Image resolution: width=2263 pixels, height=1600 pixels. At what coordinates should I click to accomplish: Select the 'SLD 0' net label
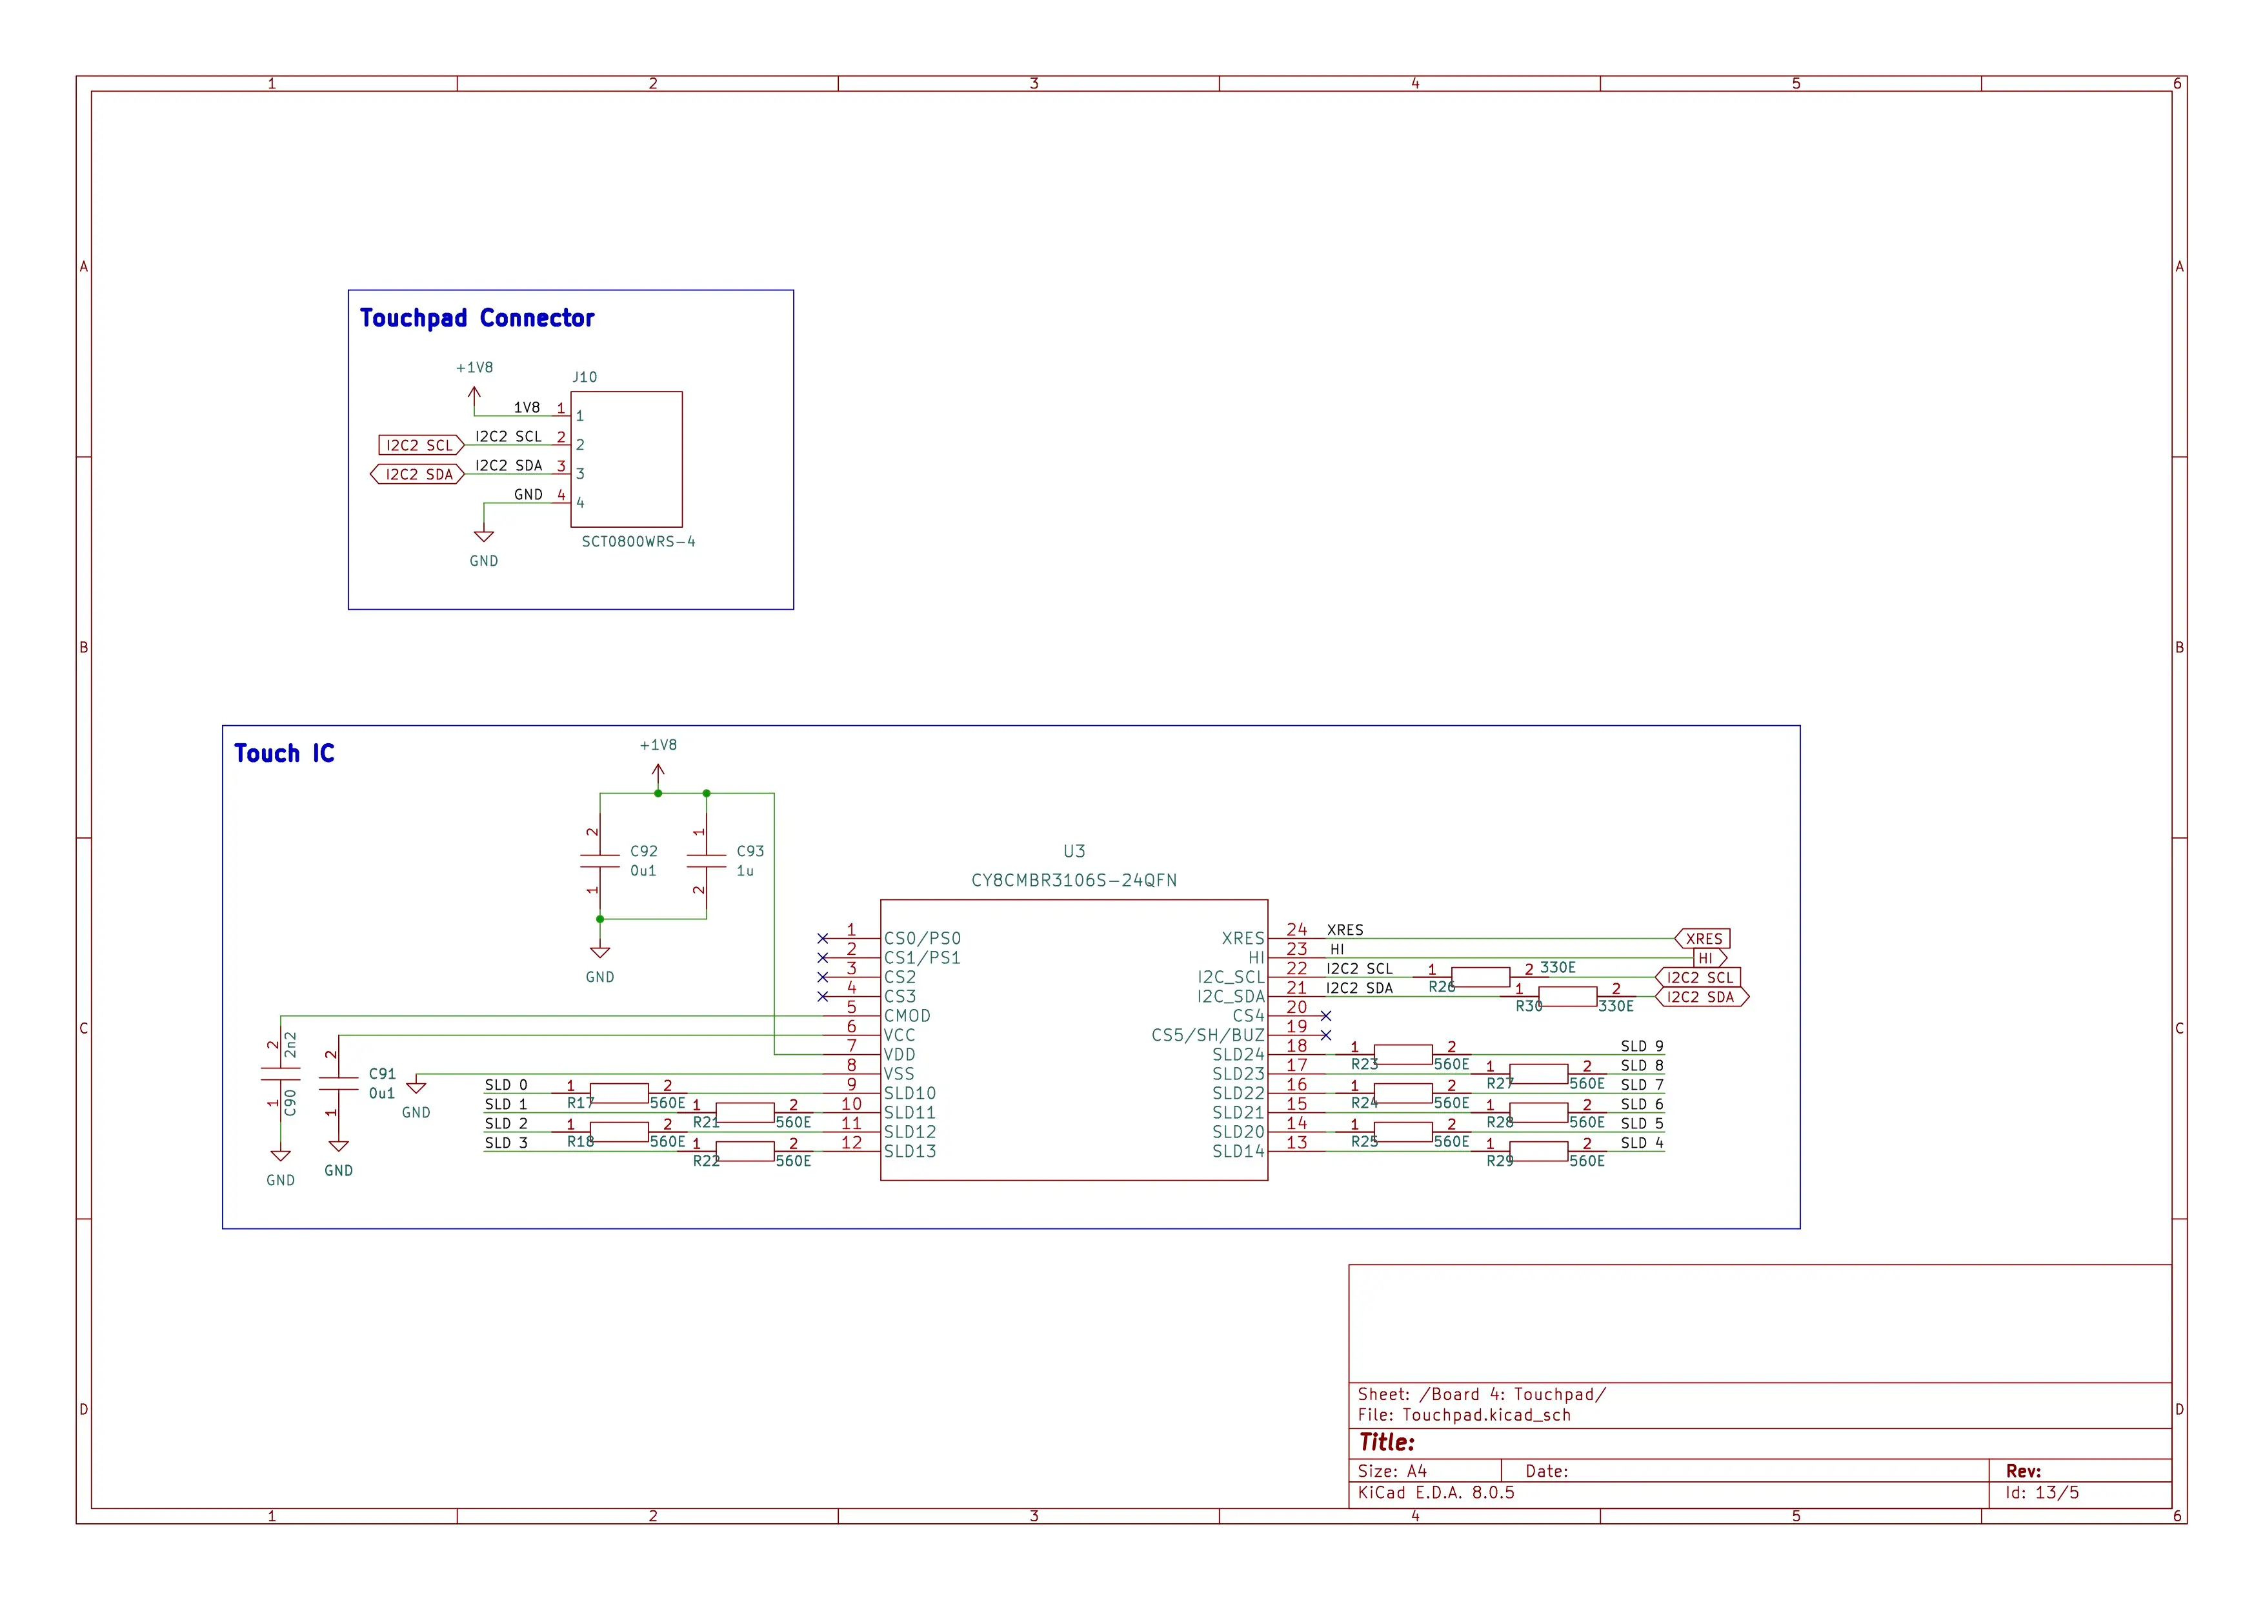(506, 1085)
